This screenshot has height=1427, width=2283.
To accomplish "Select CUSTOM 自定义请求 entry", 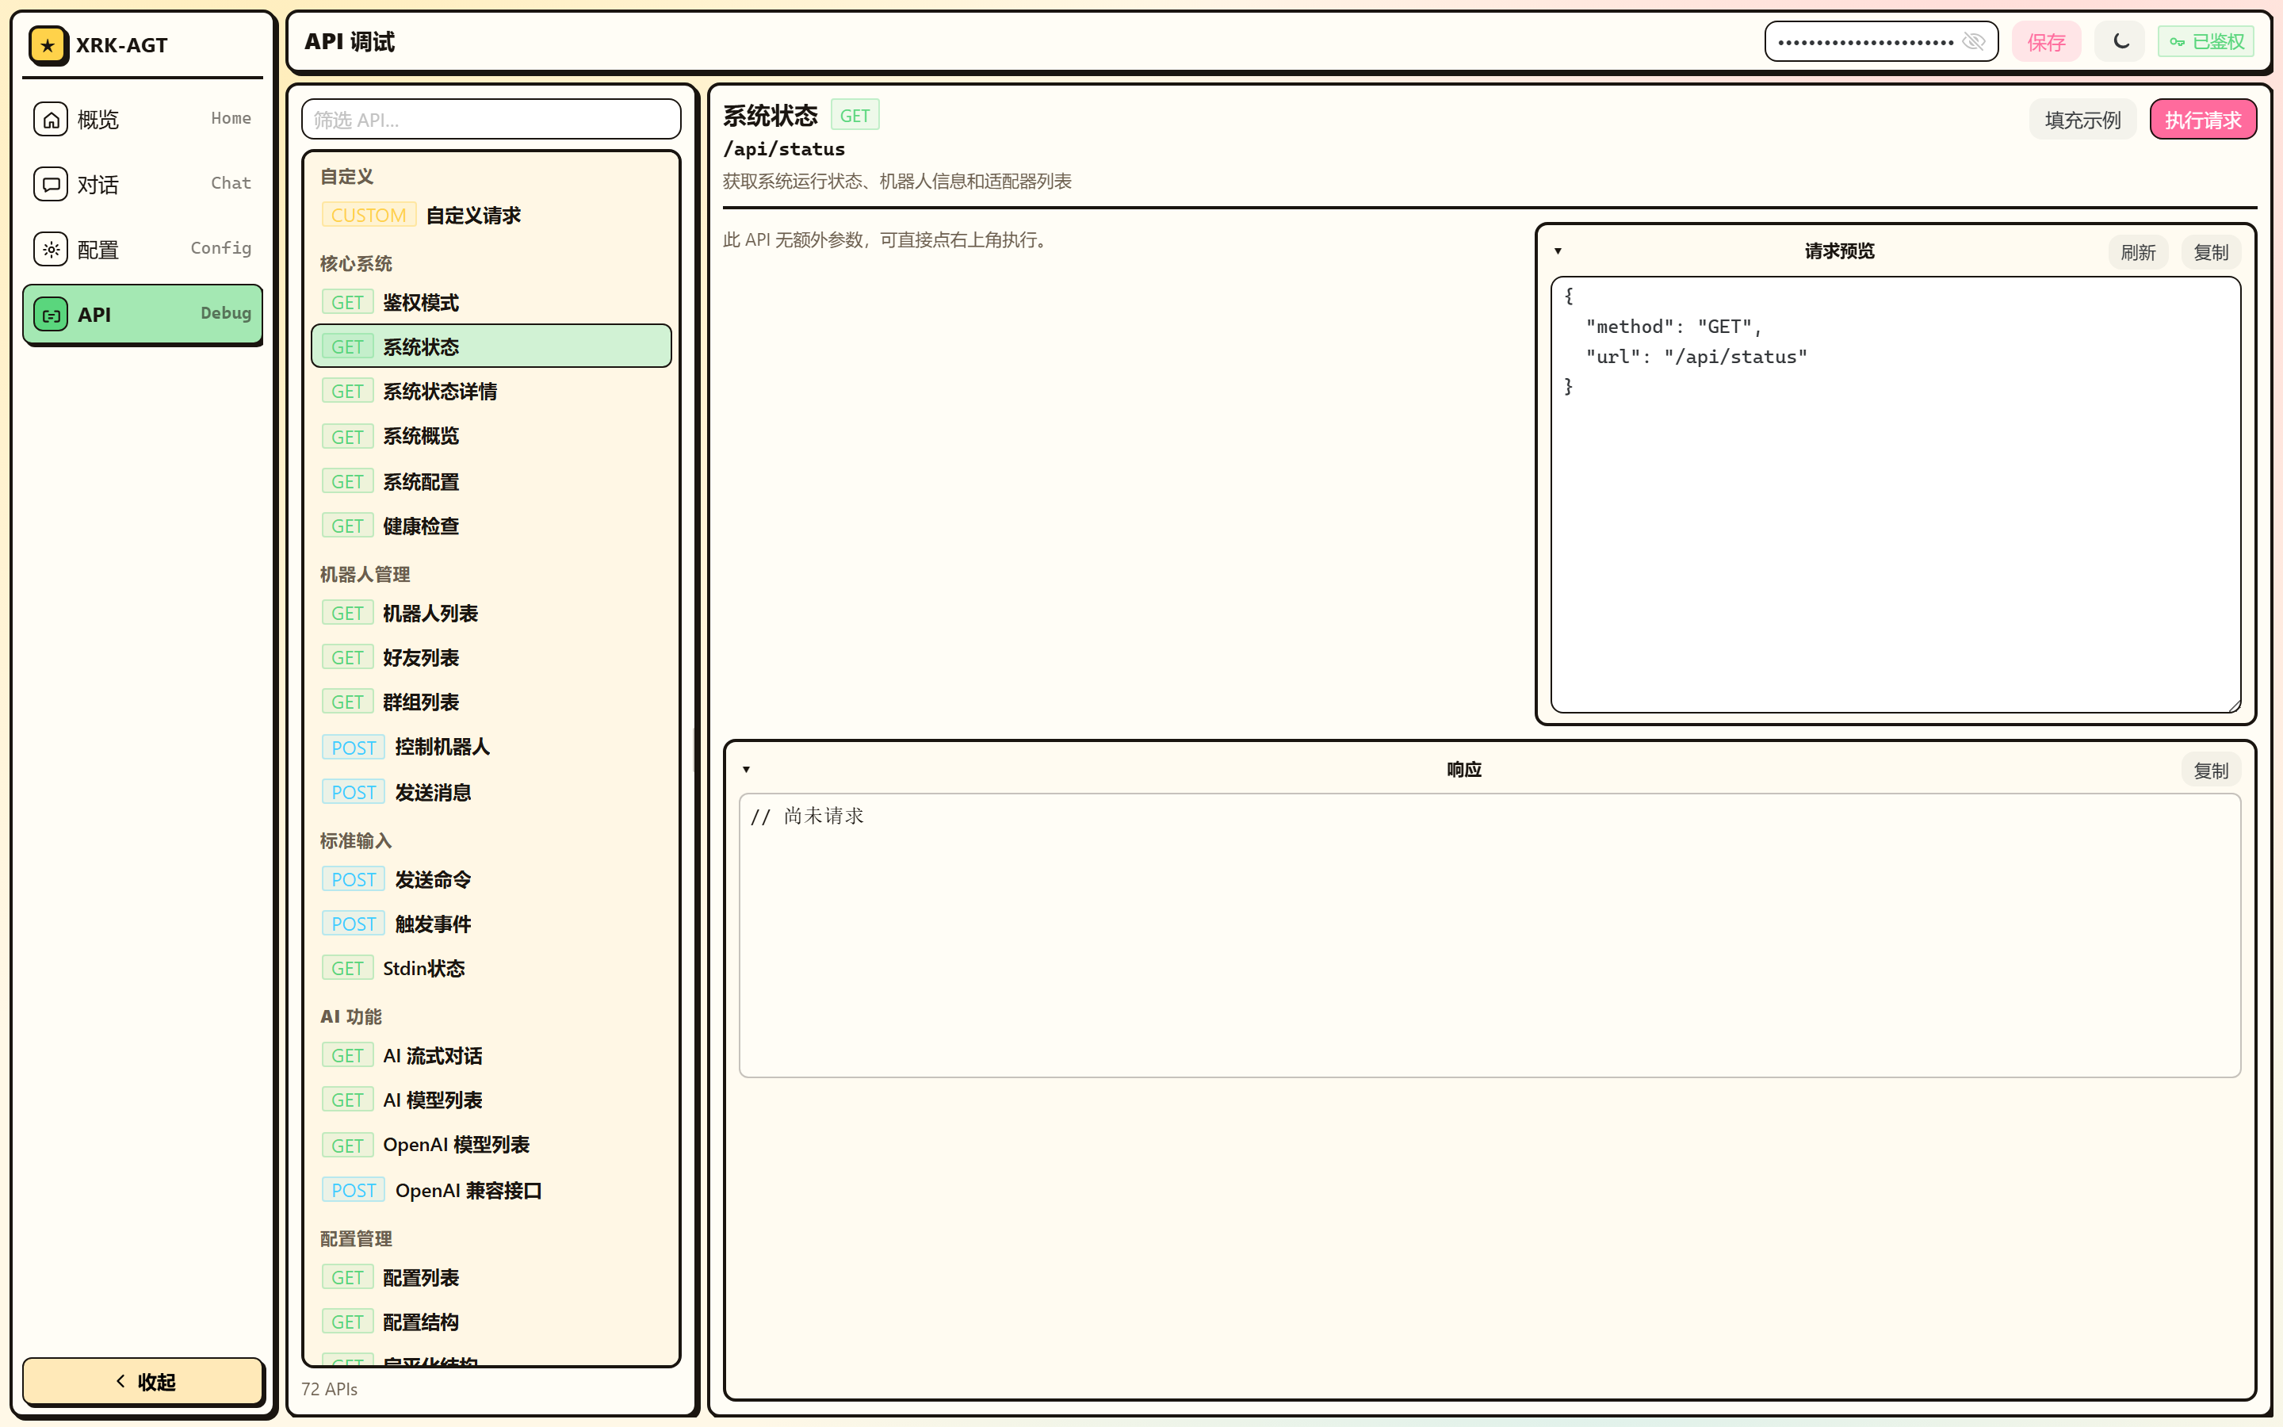I will click(x=491, y=215).
